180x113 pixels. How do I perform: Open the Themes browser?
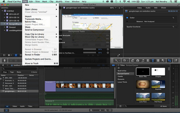point(163,60)
